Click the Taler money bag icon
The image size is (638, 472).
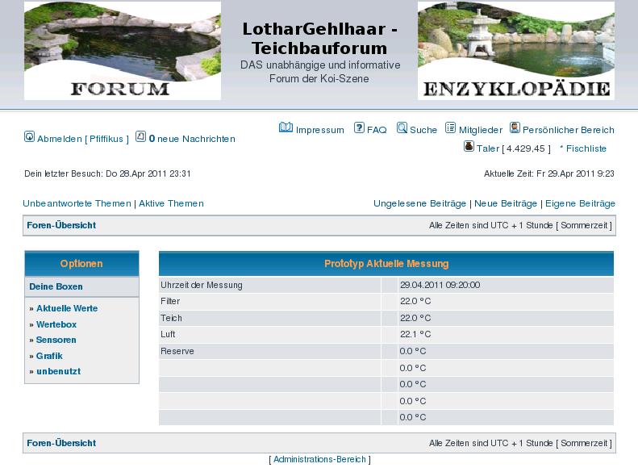coord(469,147)
